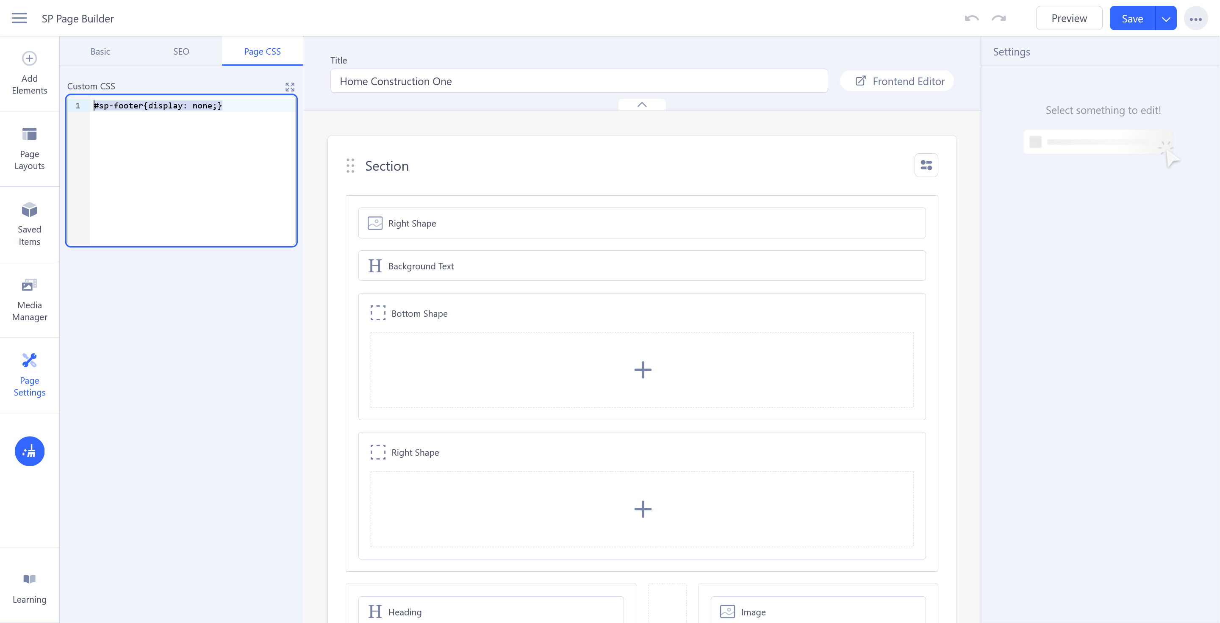This screenshot has width=1220, height=623.
Task: Open the Frontend Editor
Action: 898,81
